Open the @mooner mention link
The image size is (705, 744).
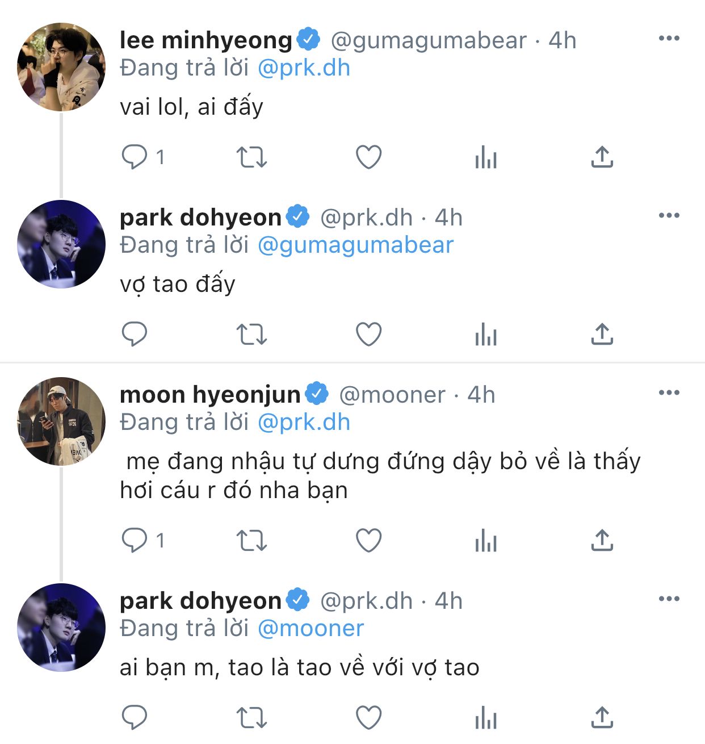click(x=310, y=629)
